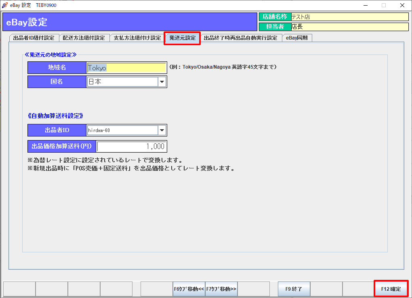Viewport: 412px width, 298px height.
Task: Expand the 国名 dropdown arrow
Action: coord(162,82)
